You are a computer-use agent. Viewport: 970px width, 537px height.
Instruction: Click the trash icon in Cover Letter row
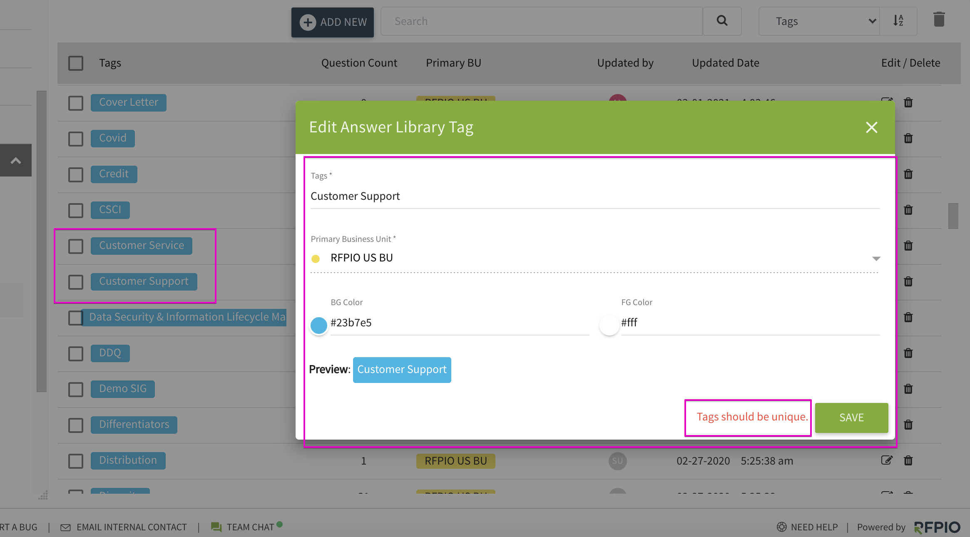point(908,102)
